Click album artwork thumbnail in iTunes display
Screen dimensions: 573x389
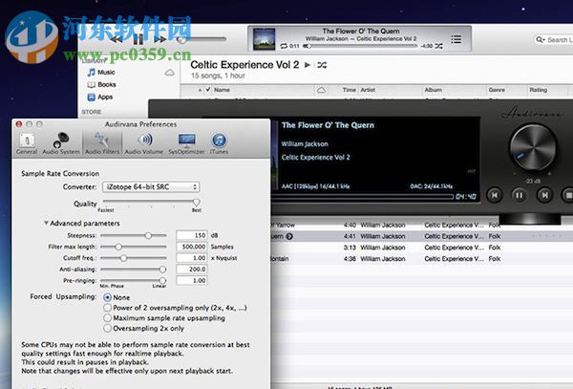[264, 39]
